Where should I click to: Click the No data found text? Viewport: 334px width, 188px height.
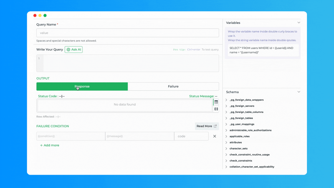(x=124, y=104)
